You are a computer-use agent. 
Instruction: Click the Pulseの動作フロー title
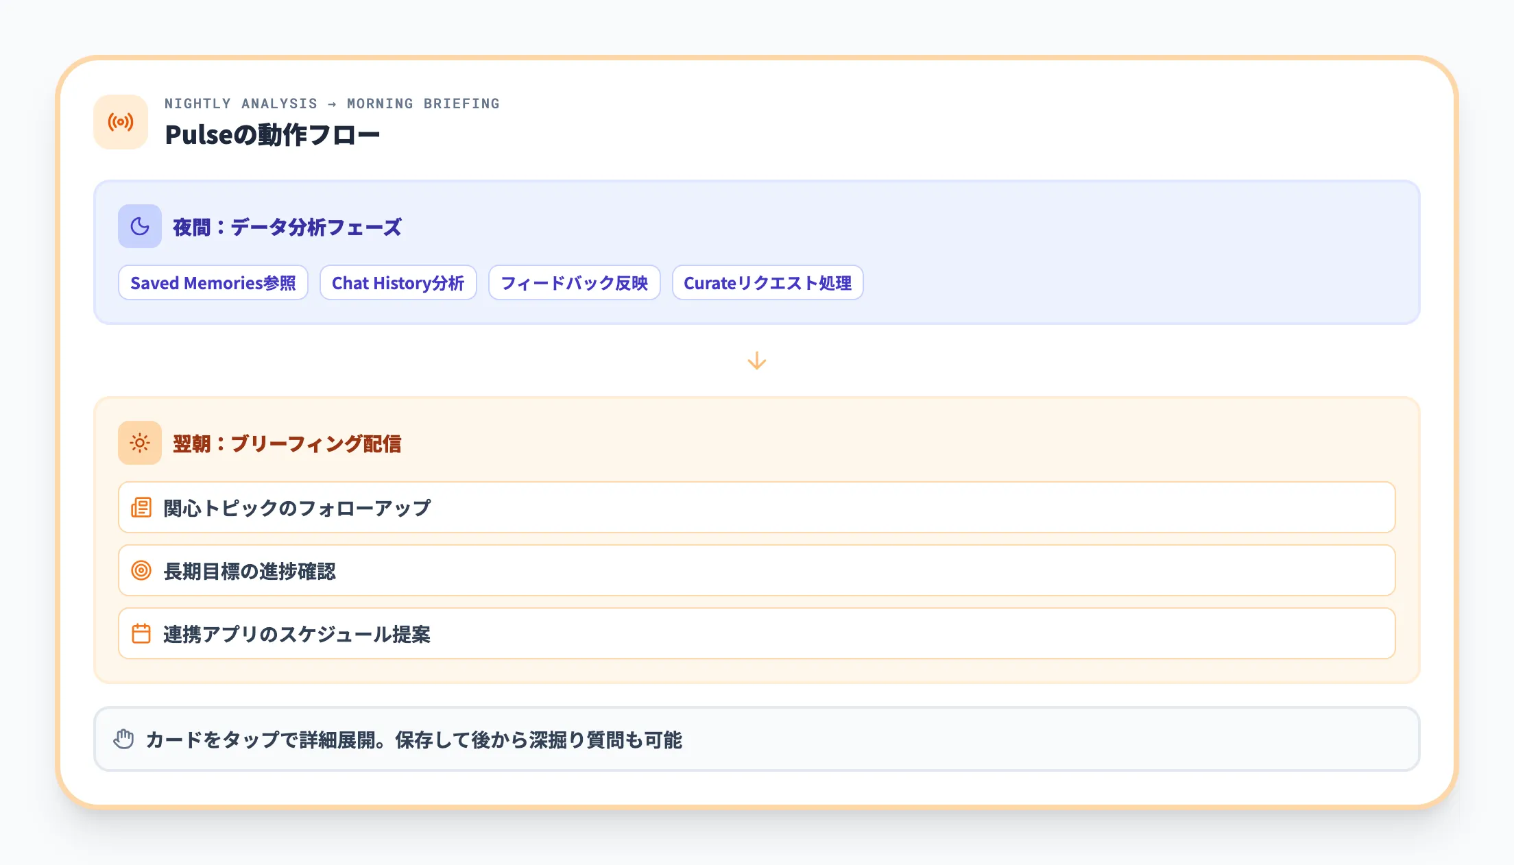(273, 134)
